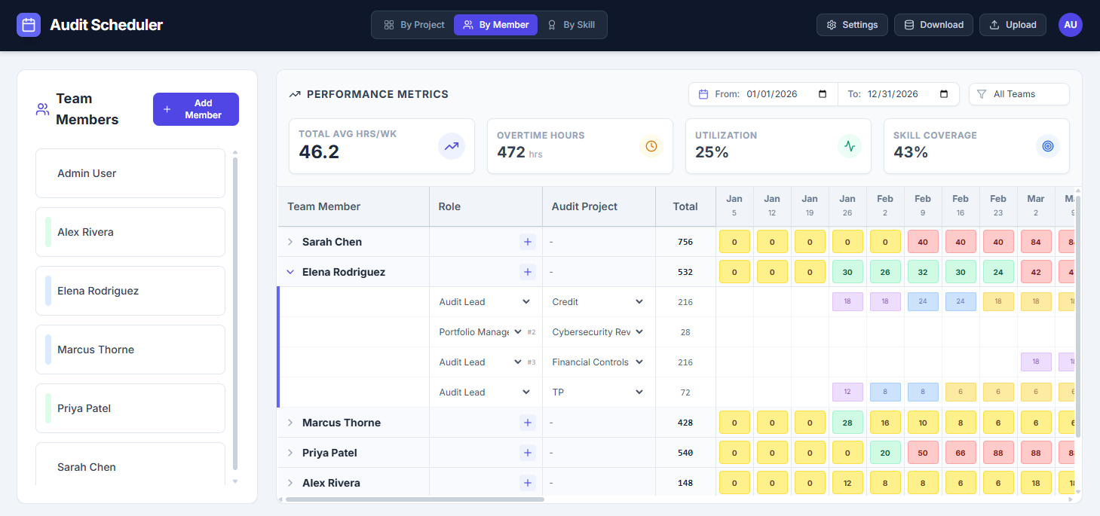Click the AU user avatar
The height and width of the screenshot is (516, 1100).
pyautogui.click(x=1070, y=25)
